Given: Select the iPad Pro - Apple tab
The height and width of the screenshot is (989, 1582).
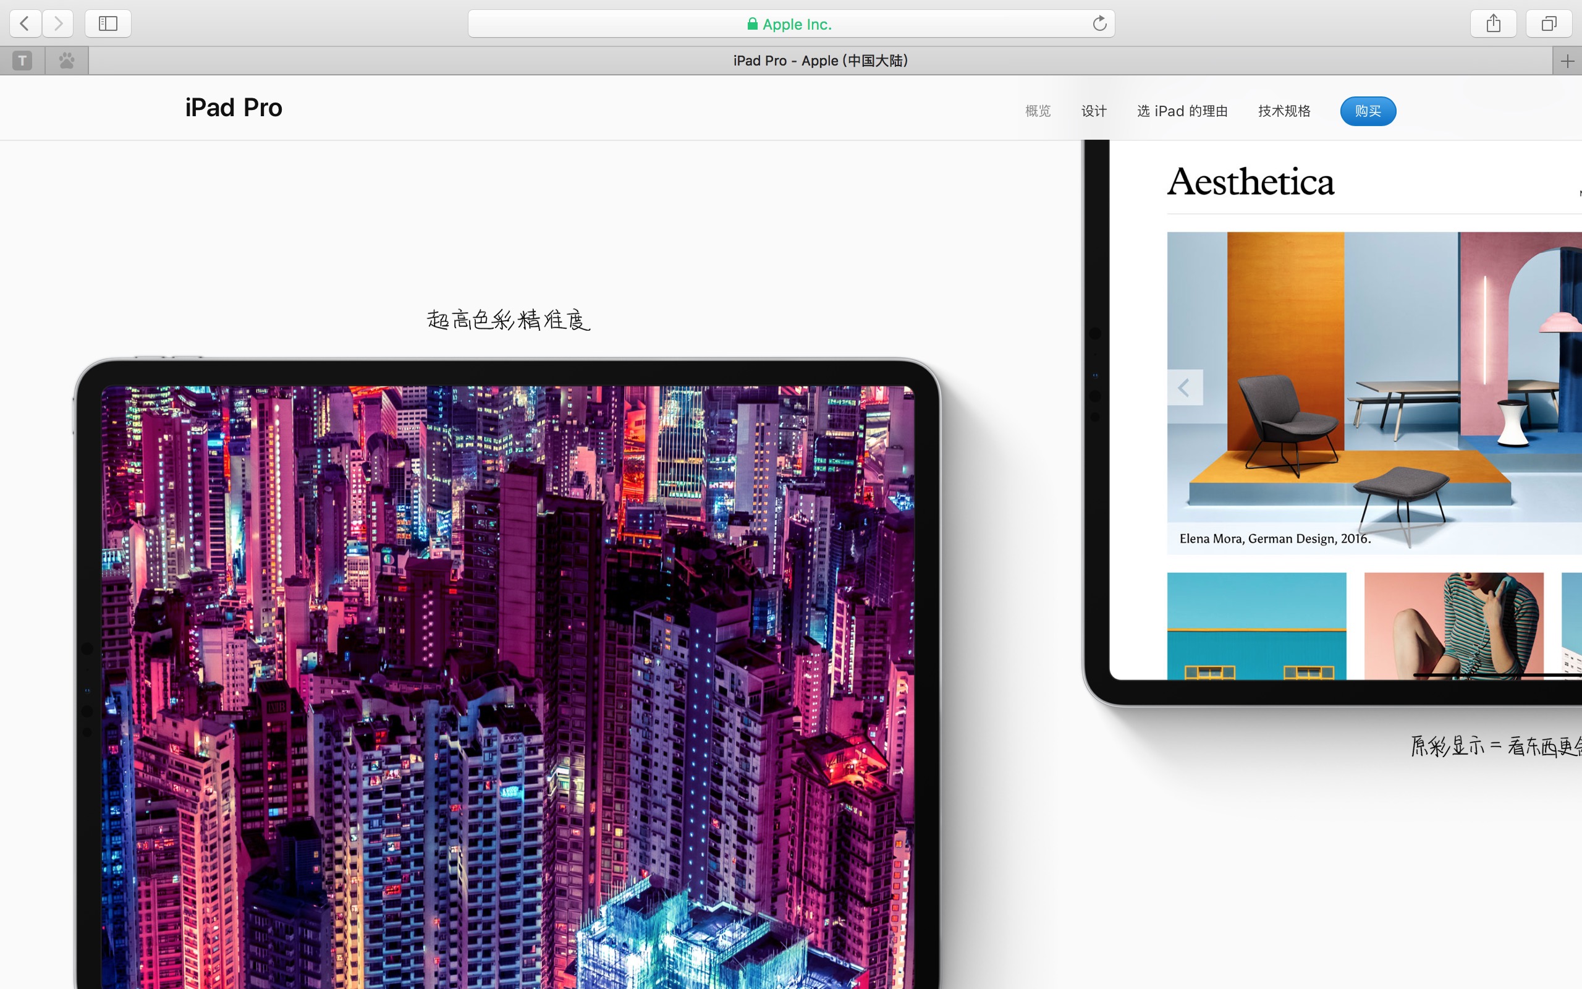Looking at the screenshot, I should [821, 61].
